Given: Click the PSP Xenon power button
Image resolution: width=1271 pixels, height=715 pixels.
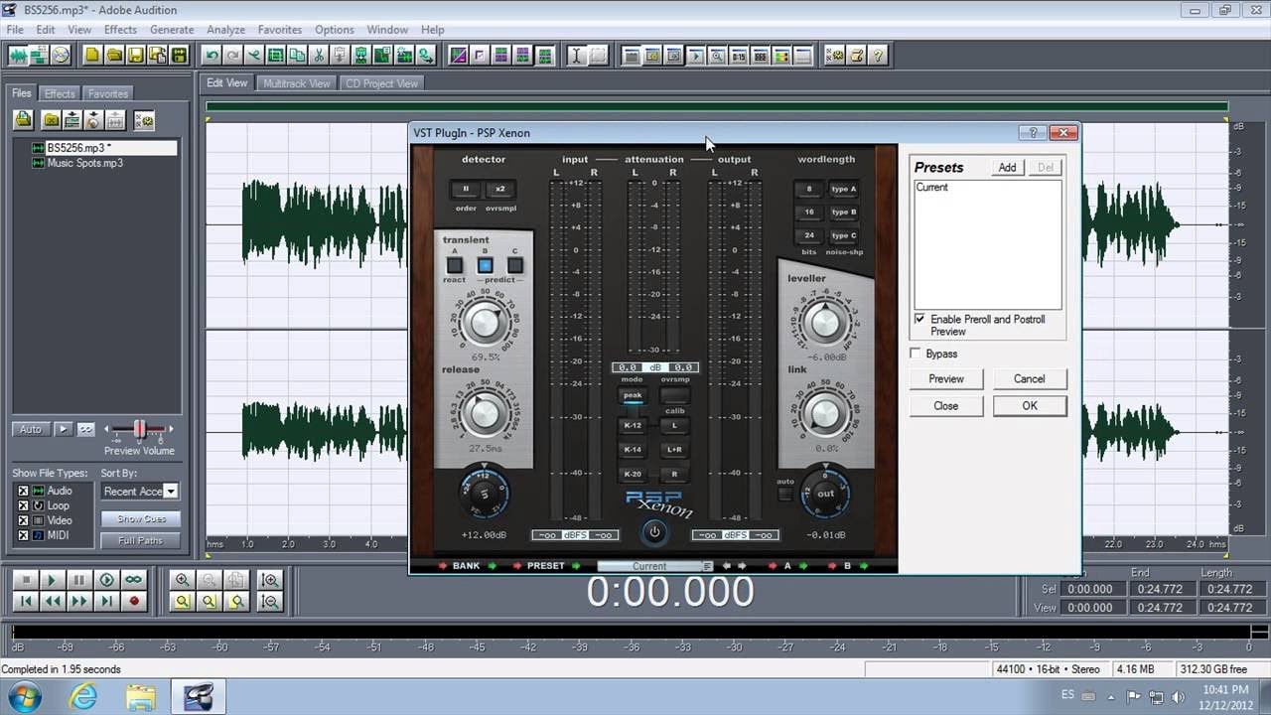Looking at the screenshot, I should [653, 532].
